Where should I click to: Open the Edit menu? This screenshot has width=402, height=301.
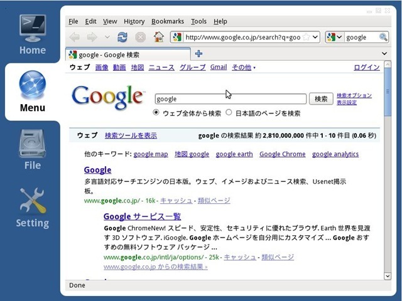pos(90,21)
